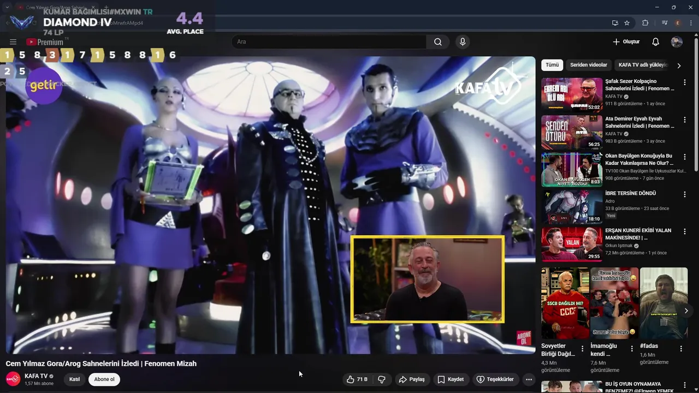The width and height of the screenshot is (699, 393).
Task: Open the İmamoğlu kendi short thumbnail
Action: click(614, 303)
